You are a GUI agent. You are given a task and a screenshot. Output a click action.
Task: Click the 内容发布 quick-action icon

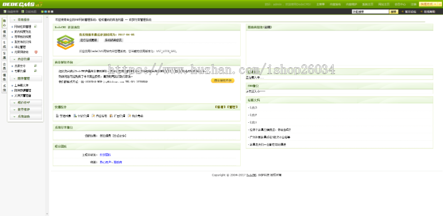click(x=93, y=116)
